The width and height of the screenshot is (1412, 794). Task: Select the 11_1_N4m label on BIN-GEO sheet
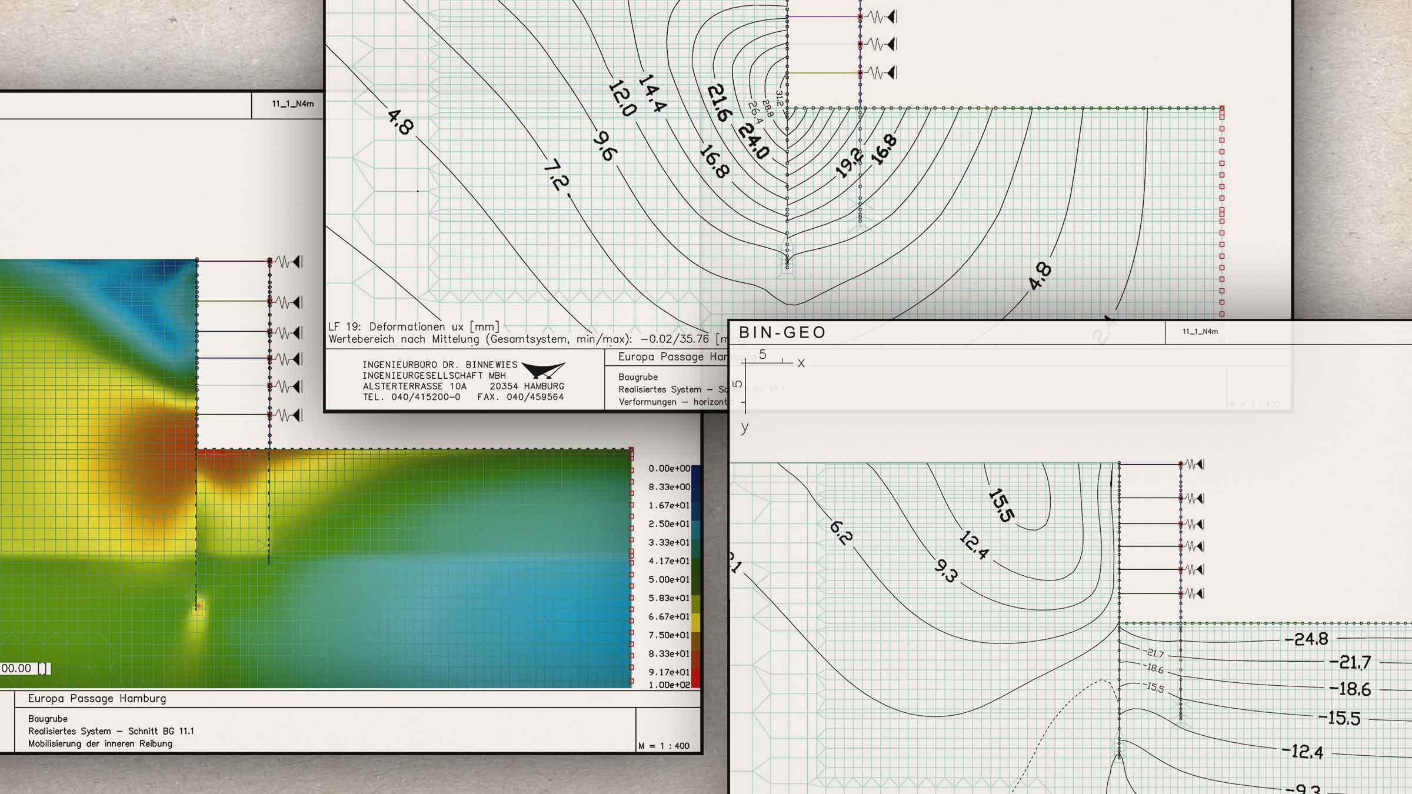click(x=1200, y=332)
